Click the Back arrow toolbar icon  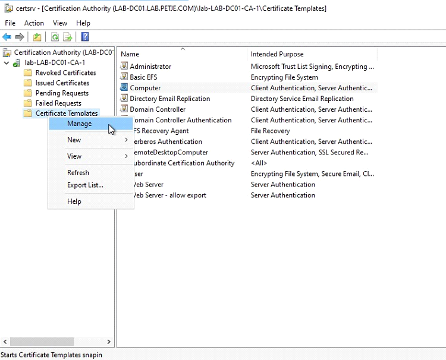click(x=7, y=37)
